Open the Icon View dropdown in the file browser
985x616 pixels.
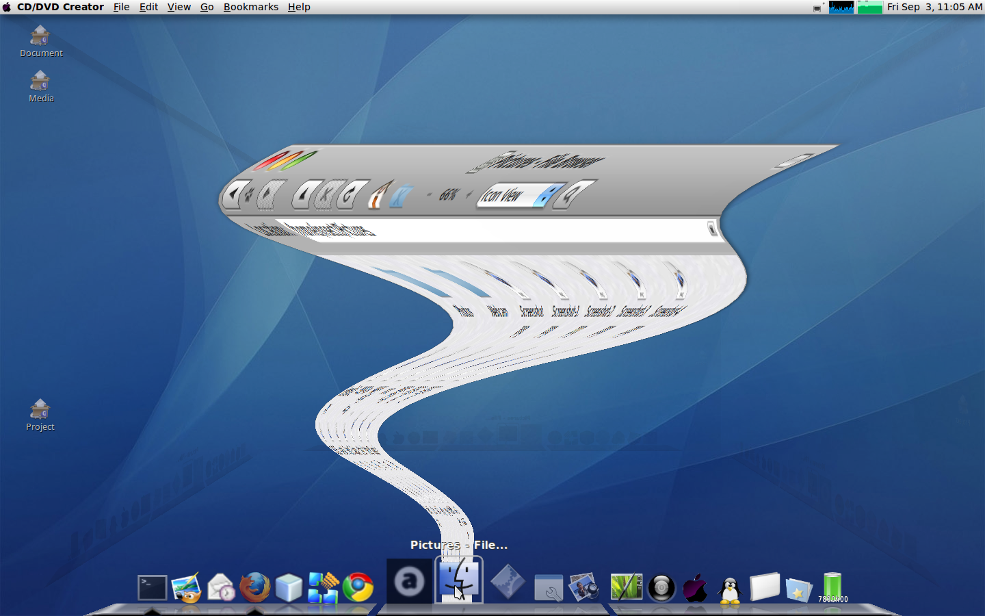coord(521,195)
